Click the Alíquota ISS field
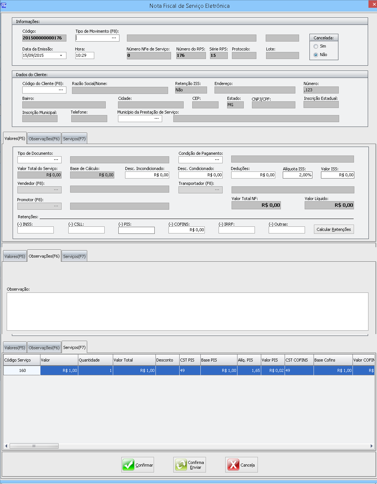The image size is (377, 484). coord(297,175)
